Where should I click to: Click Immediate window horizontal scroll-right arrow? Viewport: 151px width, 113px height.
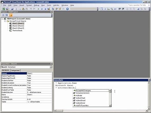[x=147, y=111]
